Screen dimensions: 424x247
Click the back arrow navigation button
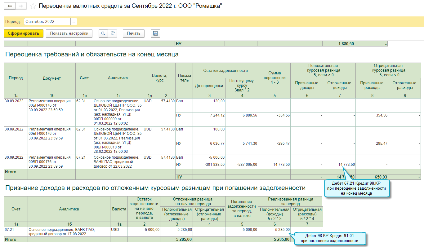(x=10, y=6)
